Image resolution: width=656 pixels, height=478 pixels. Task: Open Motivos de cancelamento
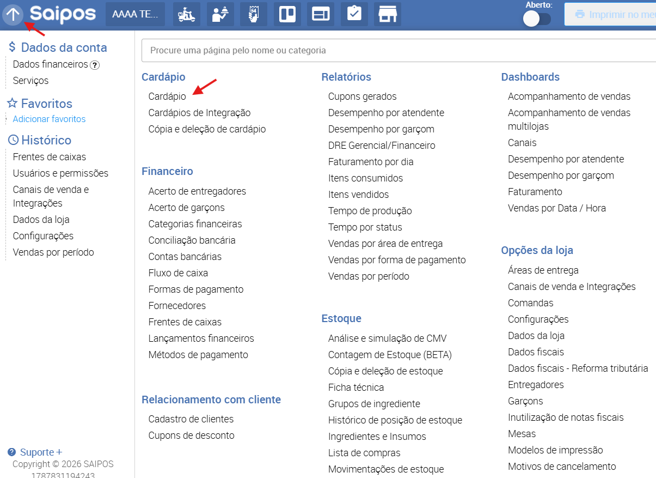coord(562,467)
